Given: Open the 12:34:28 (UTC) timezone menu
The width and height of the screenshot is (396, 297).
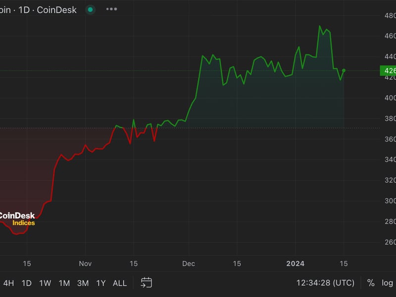Looking at the screenshot, I should click(325, 283).
